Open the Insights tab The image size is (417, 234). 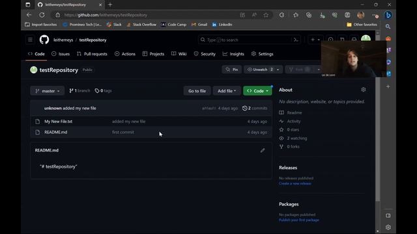click(x=233, y=54)
